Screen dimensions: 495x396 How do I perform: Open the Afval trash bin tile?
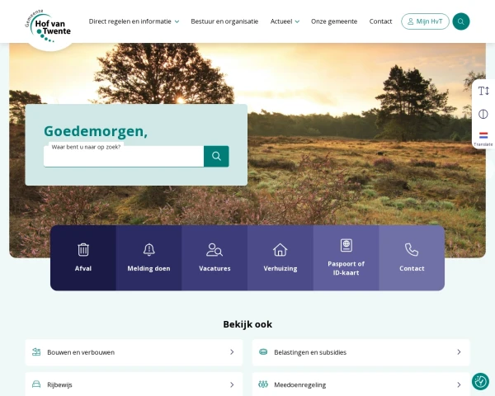tap(83, 257)
